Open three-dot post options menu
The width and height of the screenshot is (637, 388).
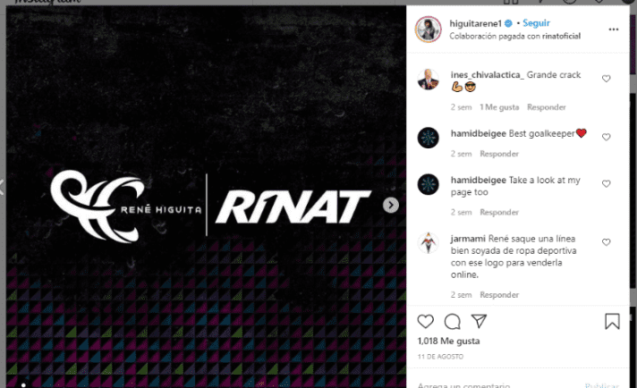tap(614, 30)
